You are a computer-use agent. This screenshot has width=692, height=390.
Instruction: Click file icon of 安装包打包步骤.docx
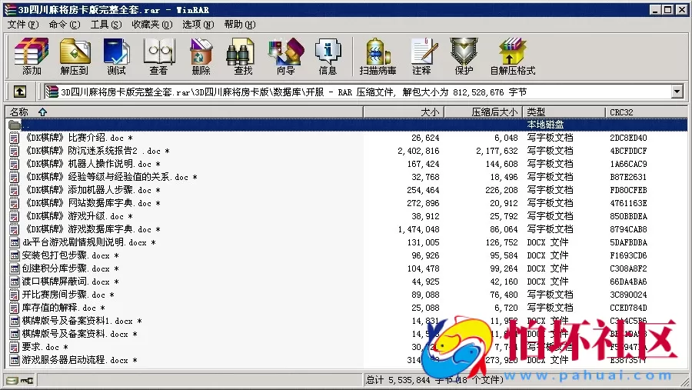click(x=15, y=255)
